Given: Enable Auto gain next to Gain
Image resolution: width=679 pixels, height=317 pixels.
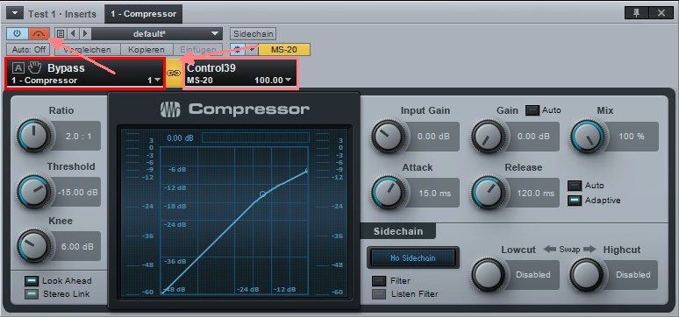Looking at the screenshot, I should 532,110.
